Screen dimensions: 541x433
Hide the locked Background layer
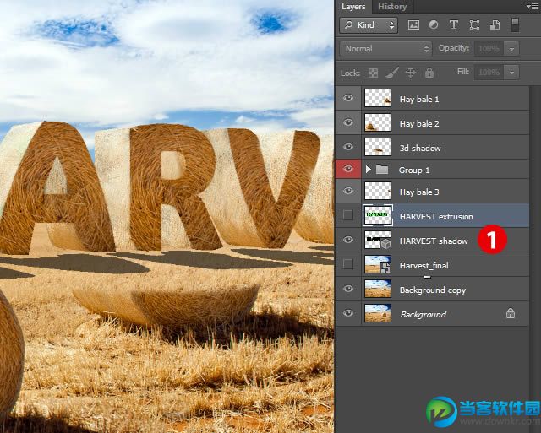coord(348,313)
